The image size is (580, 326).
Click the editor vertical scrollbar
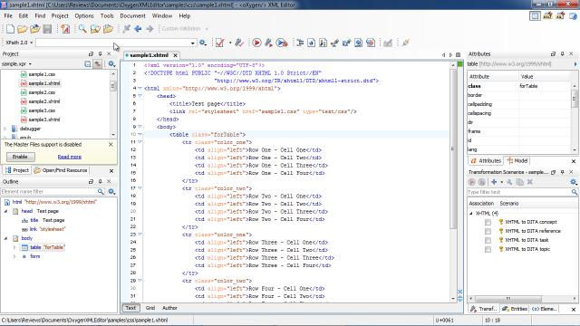point(453,148)
